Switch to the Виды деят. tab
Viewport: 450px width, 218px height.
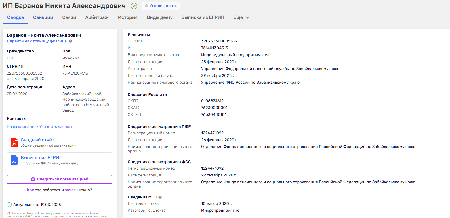pyautogui.click(x=159, y=17)
